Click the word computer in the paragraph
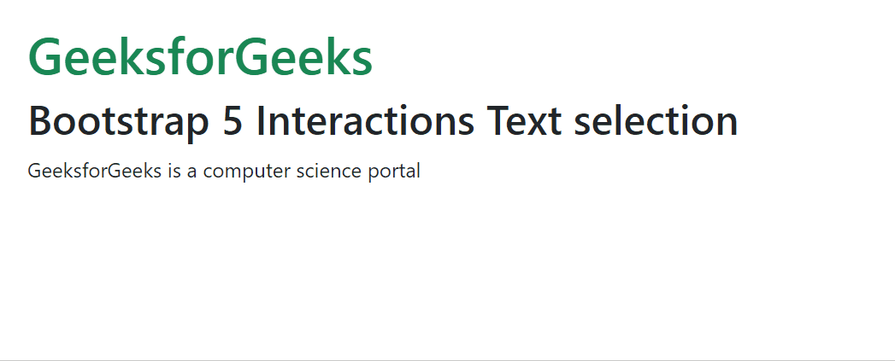The height and width of the screenshot is (361, 895). point(247,172)
